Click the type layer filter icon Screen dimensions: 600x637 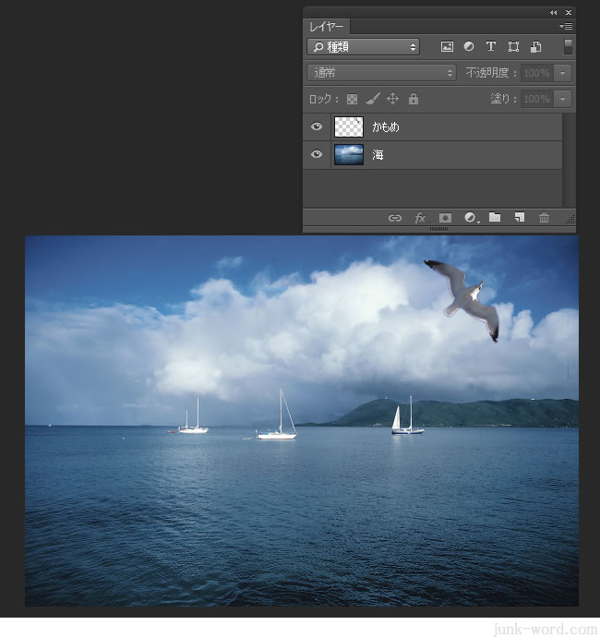point(491,46)
